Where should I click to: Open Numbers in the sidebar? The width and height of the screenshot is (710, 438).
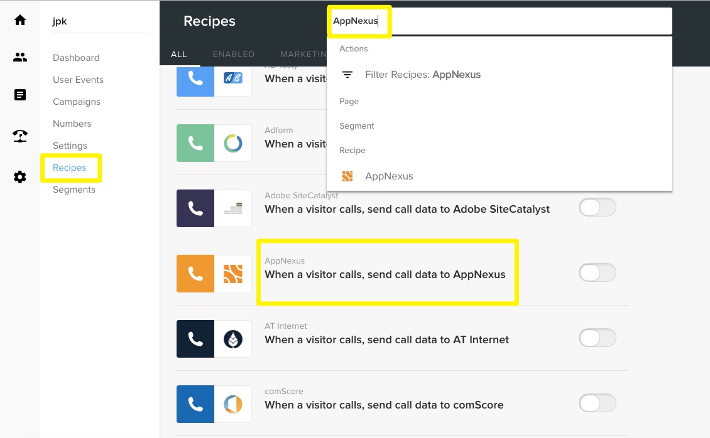coord(72,124)
